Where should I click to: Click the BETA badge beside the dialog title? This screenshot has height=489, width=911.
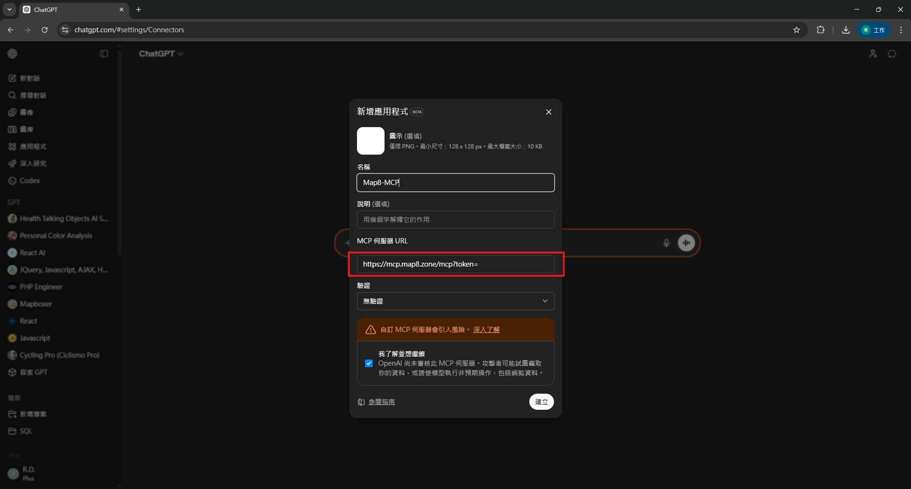(x=417, y=112)
